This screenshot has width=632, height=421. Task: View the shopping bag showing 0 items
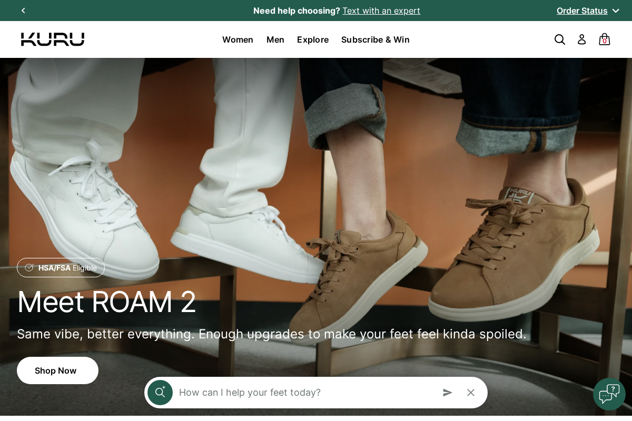[x=604, y=39]
